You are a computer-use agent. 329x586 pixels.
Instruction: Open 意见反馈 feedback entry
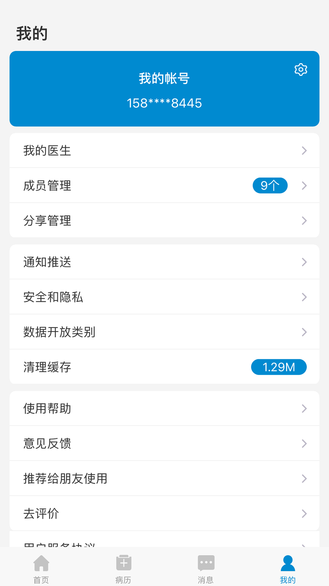pyautogui.click(x=47, y=443)
